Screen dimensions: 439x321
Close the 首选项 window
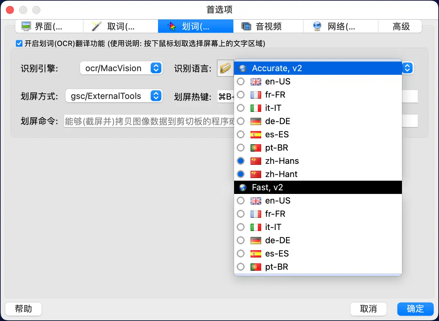[x=10, y=10]
